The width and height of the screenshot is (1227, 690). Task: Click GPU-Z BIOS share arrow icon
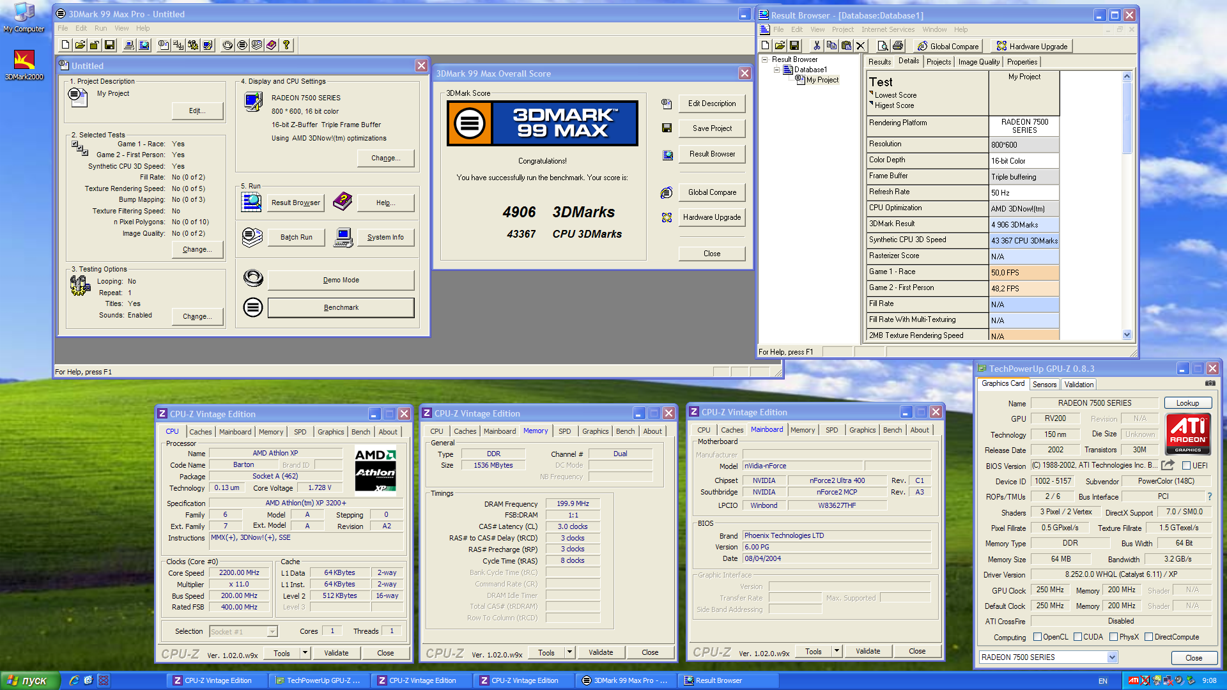coord(1168,465)
